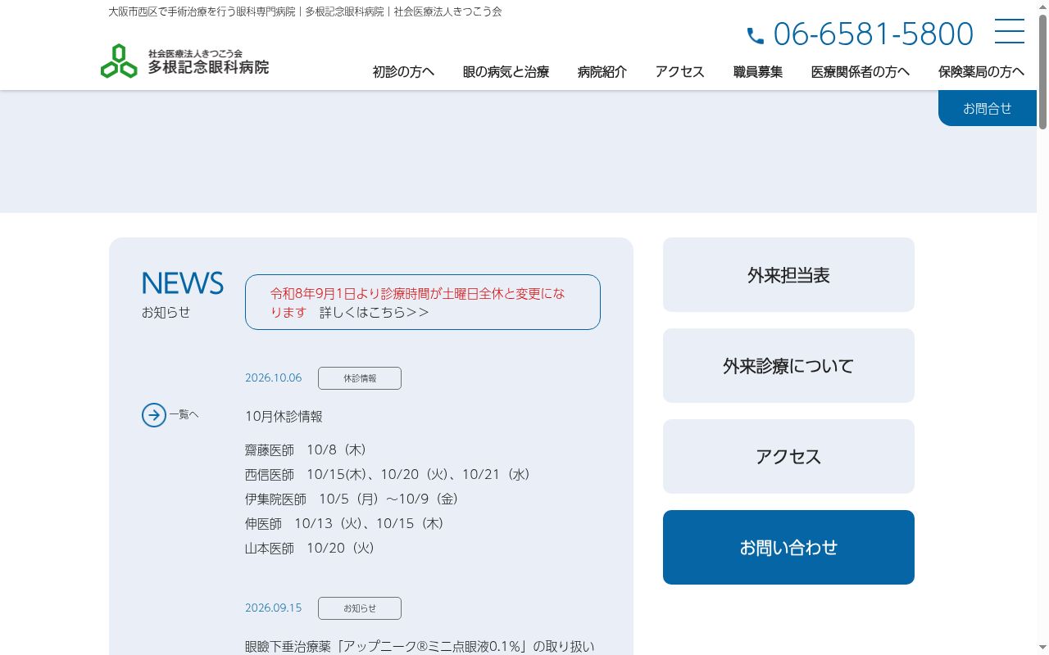Screen dimensions: 1049x655
Task: Open the 外来担当表 card
Action: (x=788, y=275)
